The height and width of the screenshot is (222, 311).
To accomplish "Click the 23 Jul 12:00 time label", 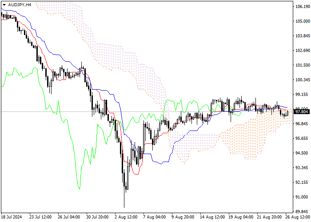I will pyautogui.click(x=40, y=217).
